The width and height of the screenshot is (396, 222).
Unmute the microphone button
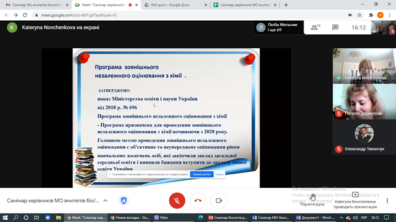click(177, 201)
